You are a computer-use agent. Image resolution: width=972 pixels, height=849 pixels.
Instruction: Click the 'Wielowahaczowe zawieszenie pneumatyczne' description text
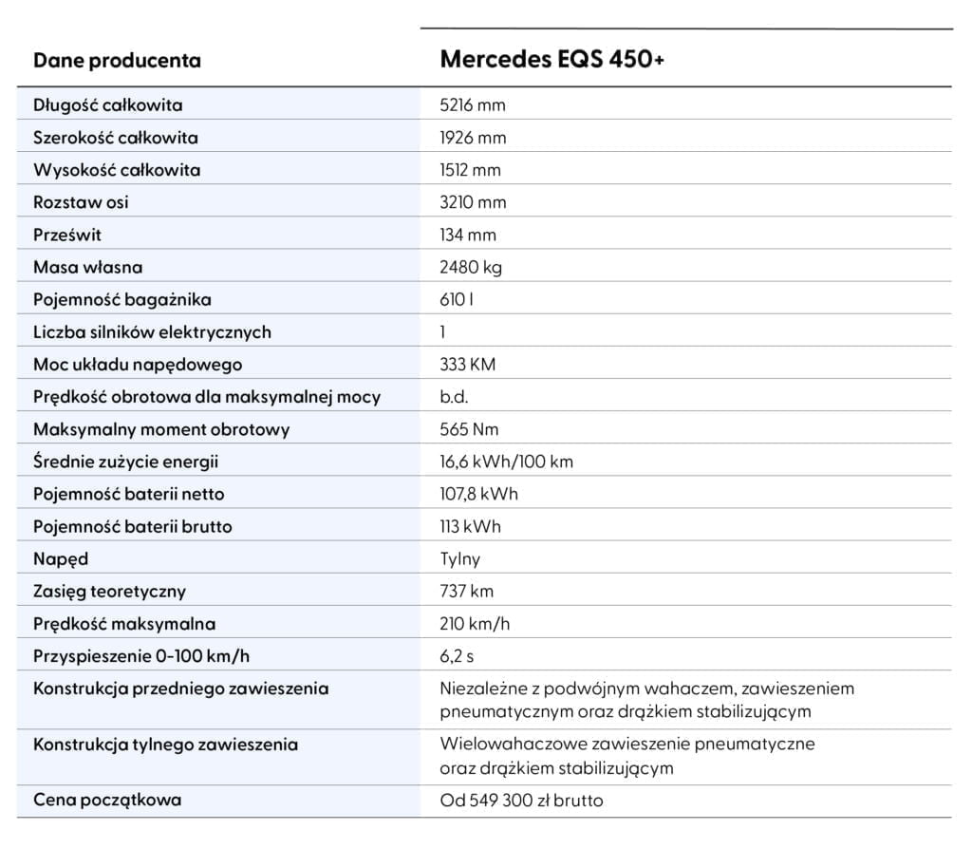(626, 744)
